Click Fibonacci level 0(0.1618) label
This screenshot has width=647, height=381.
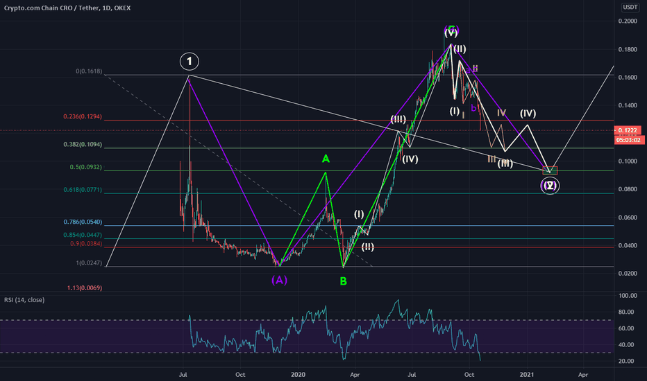click(89, 71)
